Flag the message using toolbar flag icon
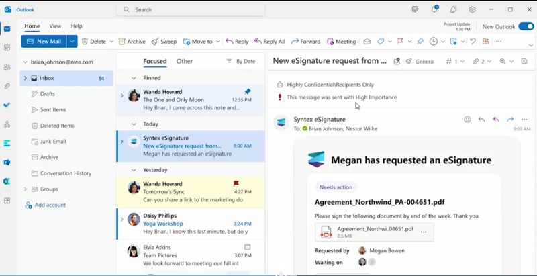This screenshot has width=537, height=276. pos(400,42)
